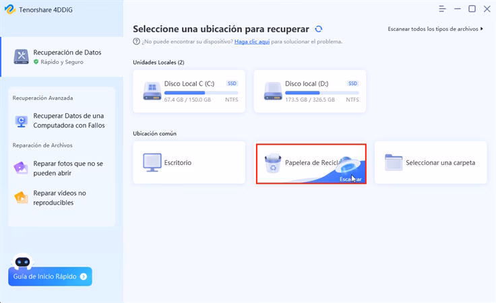Viewport: 496px width, 303px height.
Task: Click the video repair icon
Action: [21, 197]
